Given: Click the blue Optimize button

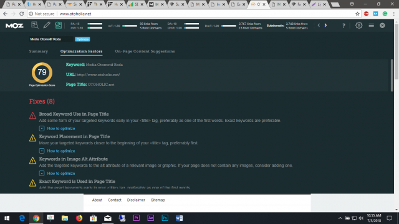Looking at the screenshot, I should (x=82, y=39).
